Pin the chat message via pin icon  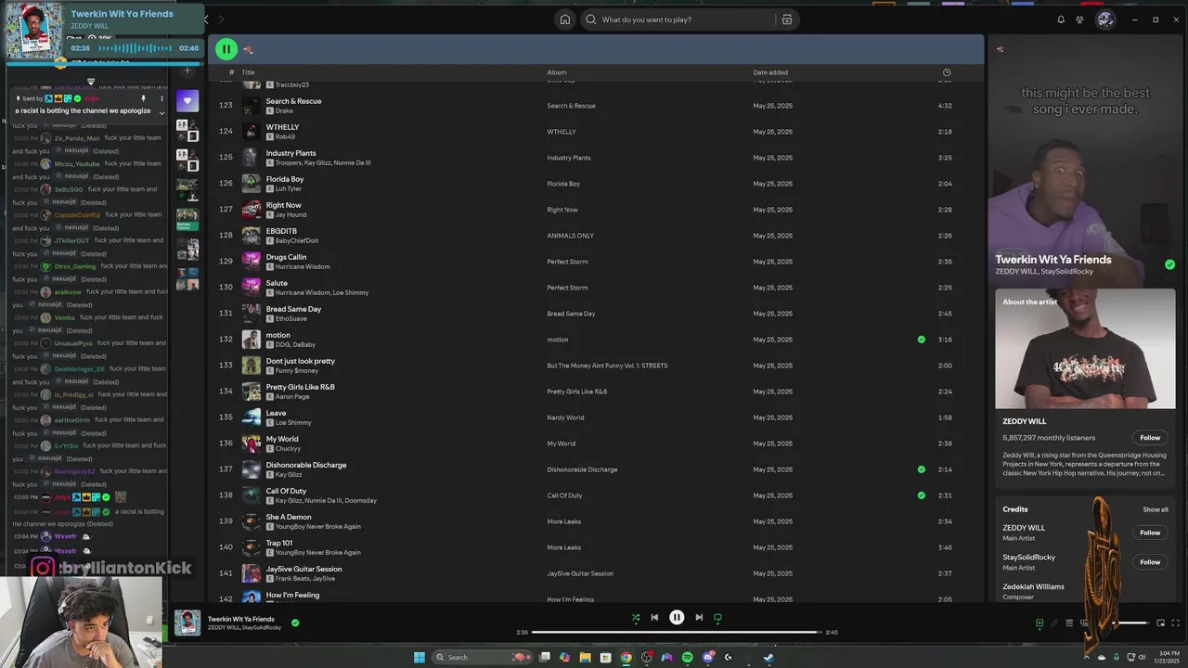click(x=143, y=98)
